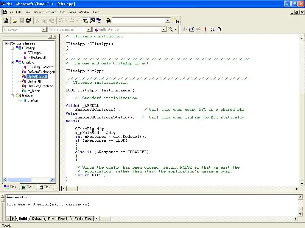Click the New Text File toolbar icon
Image resolution: width=305 pixels, height=228 pixels.
tap(6, 20)
